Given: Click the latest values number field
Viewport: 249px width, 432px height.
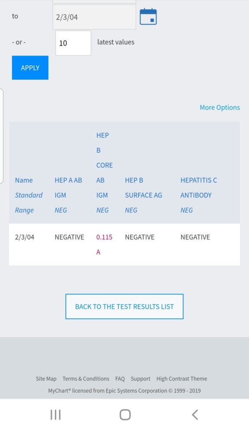Looking at the screenshot, I should click(x=73, y=43).
